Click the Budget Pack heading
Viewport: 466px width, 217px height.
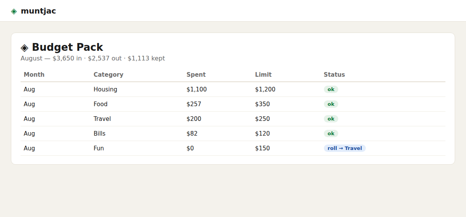pyautogui.click(x=68, y=47)
